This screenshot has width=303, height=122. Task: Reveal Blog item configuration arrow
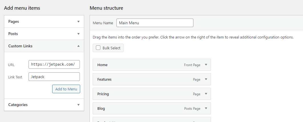(x=206, y=108)
